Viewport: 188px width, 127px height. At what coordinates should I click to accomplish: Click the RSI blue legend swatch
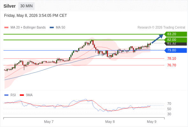[x=6, y=95]
